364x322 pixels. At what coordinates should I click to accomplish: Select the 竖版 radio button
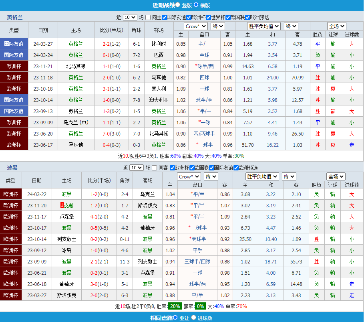tap(177, 5)
